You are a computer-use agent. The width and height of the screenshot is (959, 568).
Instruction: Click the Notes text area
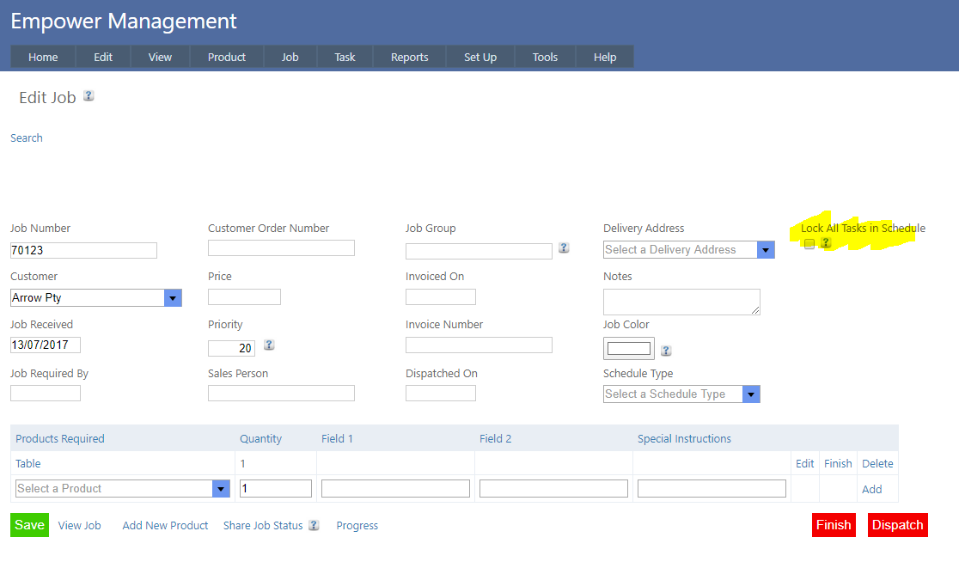tap(681, 302)
